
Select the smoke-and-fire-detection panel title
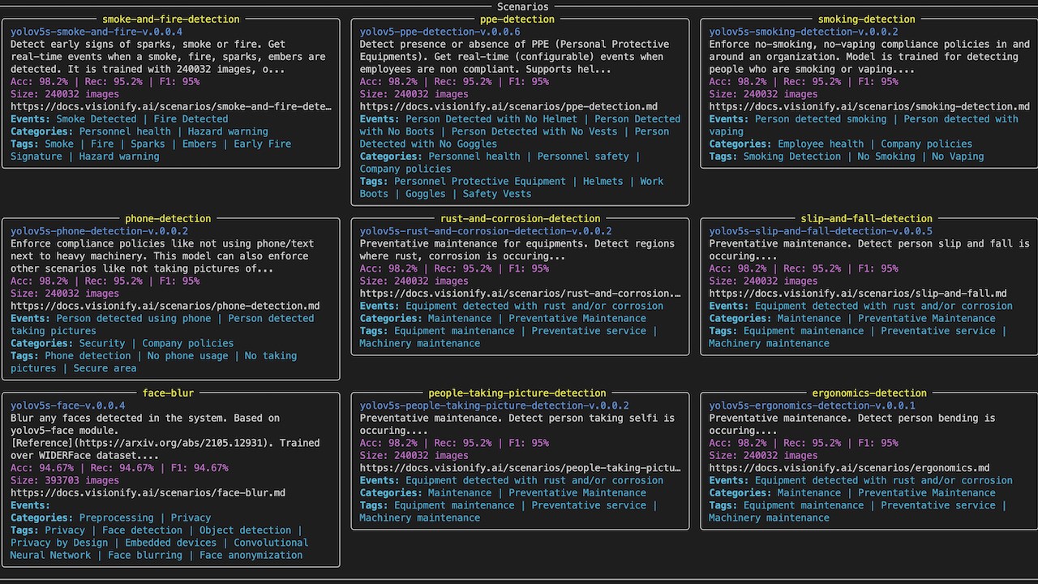(171, 19)
